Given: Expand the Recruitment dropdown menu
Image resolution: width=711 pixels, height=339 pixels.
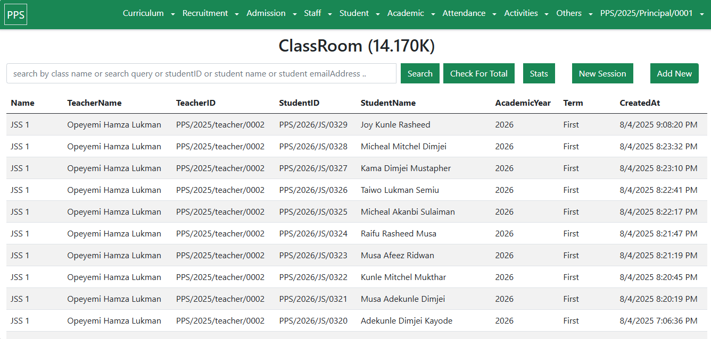Looking at the screenshot, I should pyautogui.click(x=210, y=13).
